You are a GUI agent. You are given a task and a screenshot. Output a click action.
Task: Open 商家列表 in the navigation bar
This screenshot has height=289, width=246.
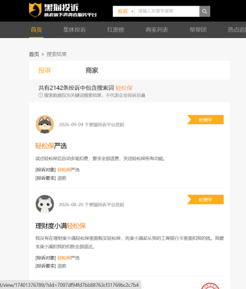click(157, 30)
